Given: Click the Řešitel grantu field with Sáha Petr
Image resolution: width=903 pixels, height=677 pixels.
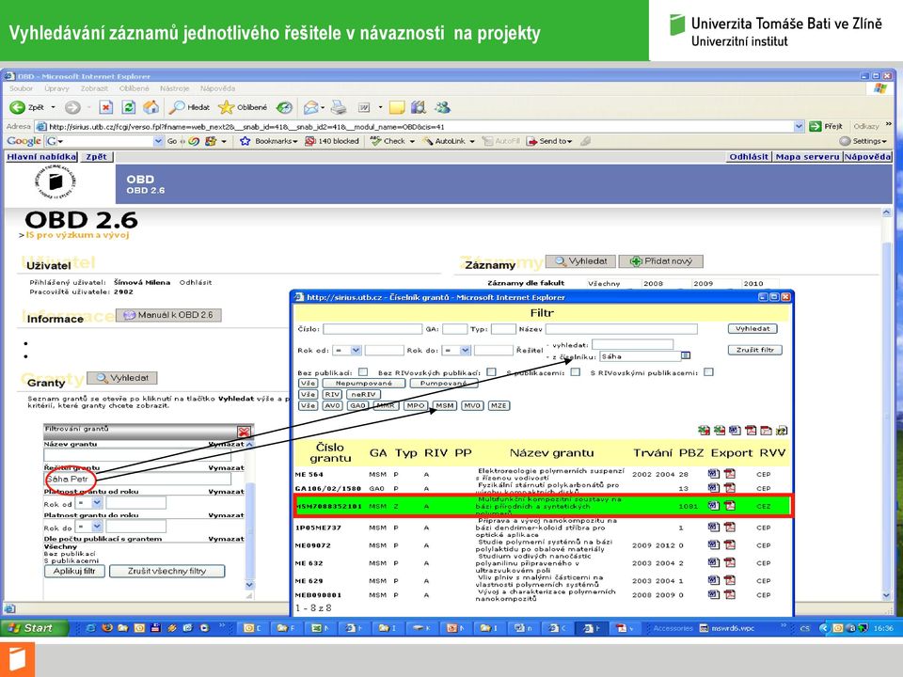Looking at the screenshot, I should (137, 479).
